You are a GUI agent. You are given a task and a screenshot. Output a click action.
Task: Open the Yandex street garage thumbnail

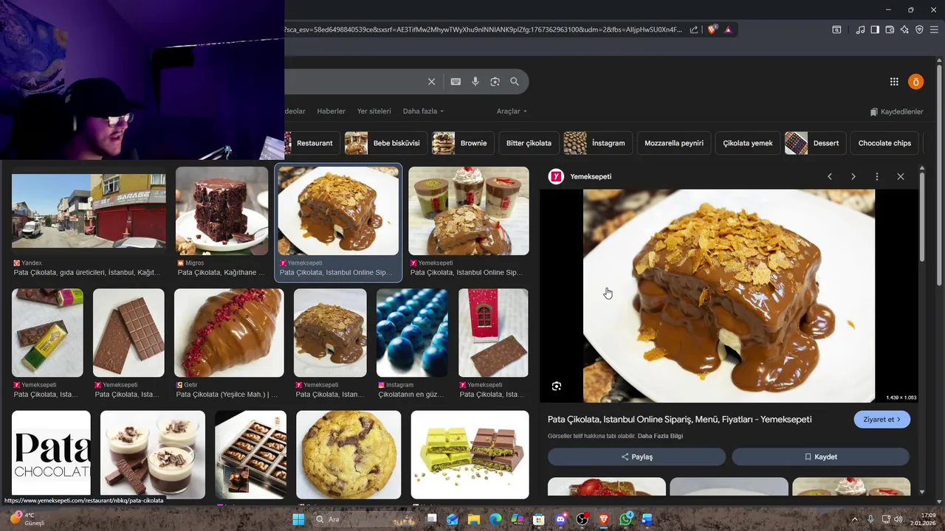point(89,211)
